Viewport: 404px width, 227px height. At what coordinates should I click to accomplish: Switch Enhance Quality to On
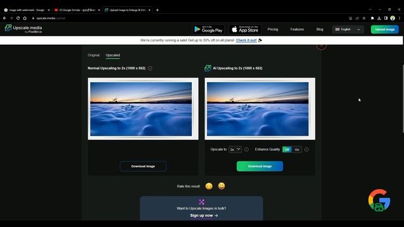[x=297, y=149]
